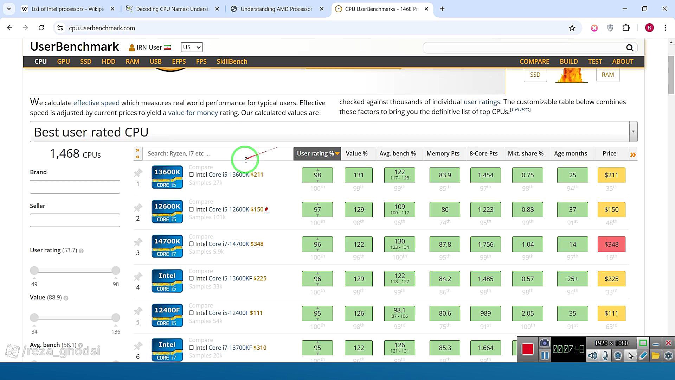
Task: Adjust Value maximum slider handle at 136
Action: click(x=116, y=318)
